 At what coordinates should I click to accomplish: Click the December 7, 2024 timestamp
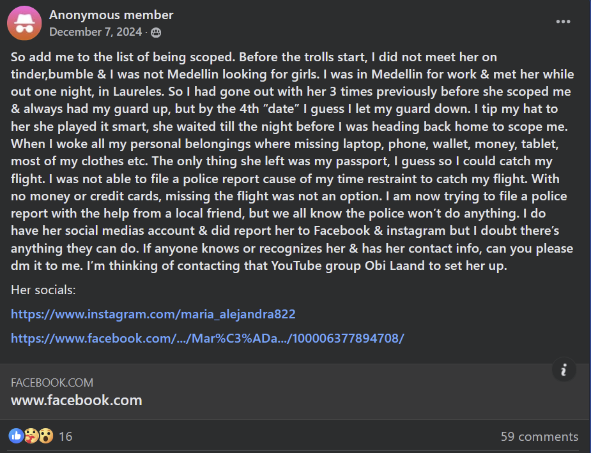click(x=95, y=32)
